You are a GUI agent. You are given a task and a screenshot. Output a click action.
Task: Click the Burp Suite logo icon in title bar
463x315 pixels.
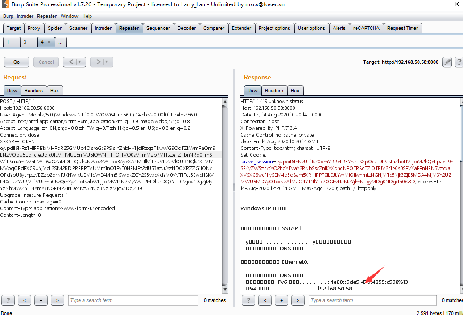tap(6, 4)
